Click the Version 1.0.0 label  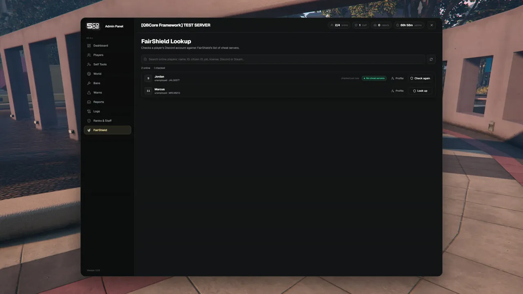[93, 270]
